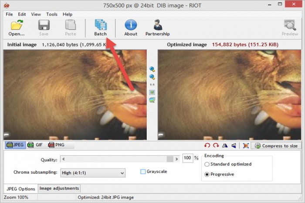Screen dimensions: 305x203
Task: Open the Edit menu
Action: tap(22, 14)
